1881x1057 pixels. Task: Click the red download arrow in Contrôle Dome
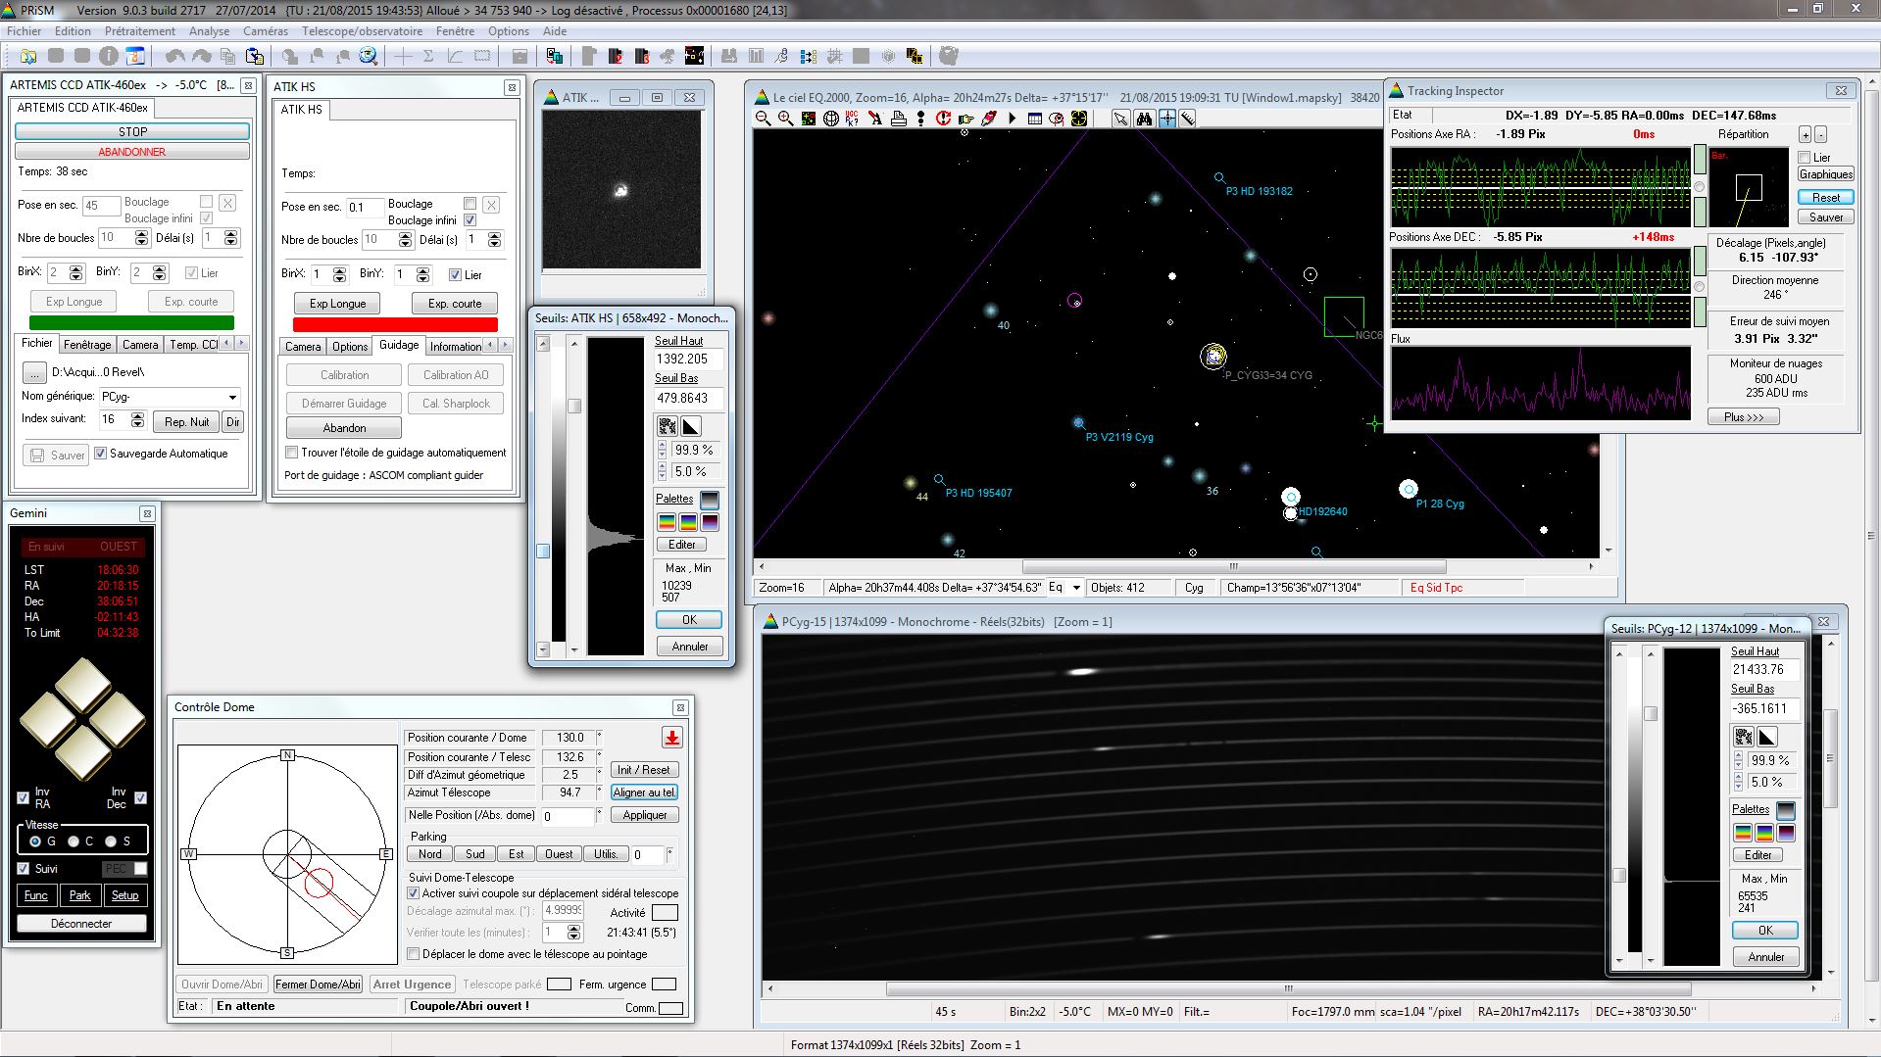point(671,738)
